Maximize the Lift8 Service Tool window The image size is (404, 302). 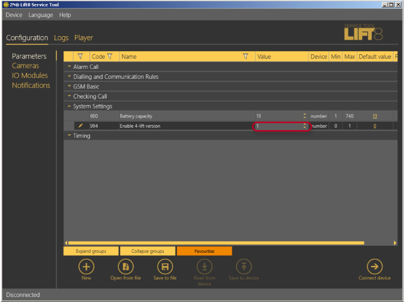[x=391, y=5]
